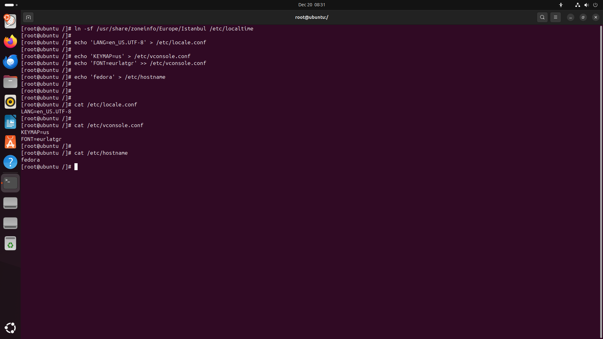Click the volume icon in top bar
Screen dimensions: 603x339
point(586,5)
